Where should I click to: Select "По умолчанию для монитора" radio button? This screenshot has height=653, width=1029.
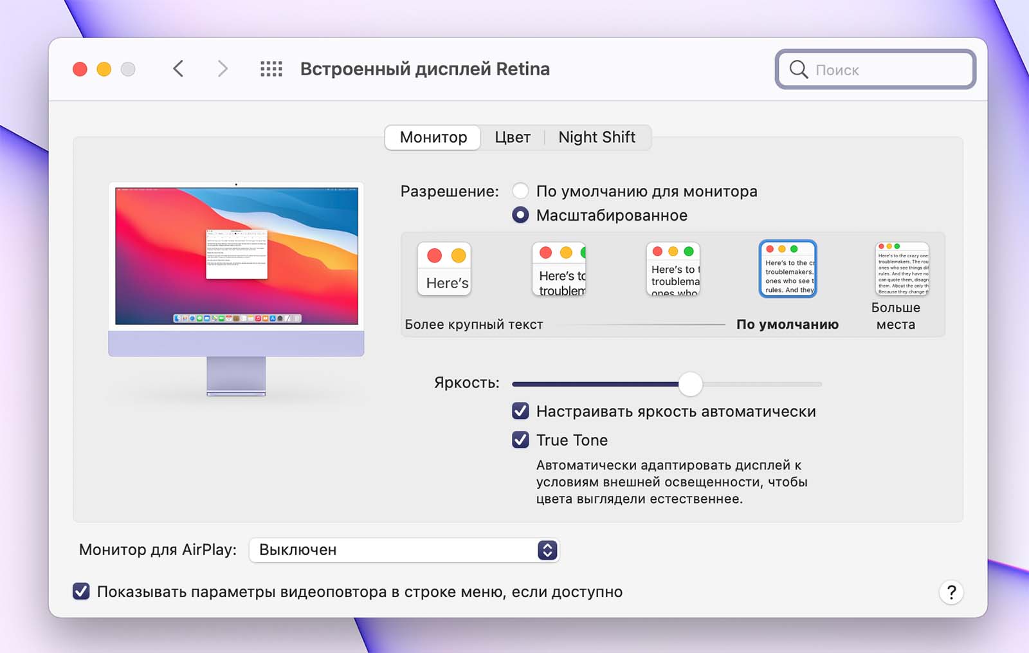tap(520, 191)
